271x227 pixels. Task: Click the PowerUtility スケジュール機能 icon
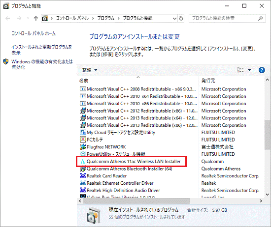pos(83,154)
